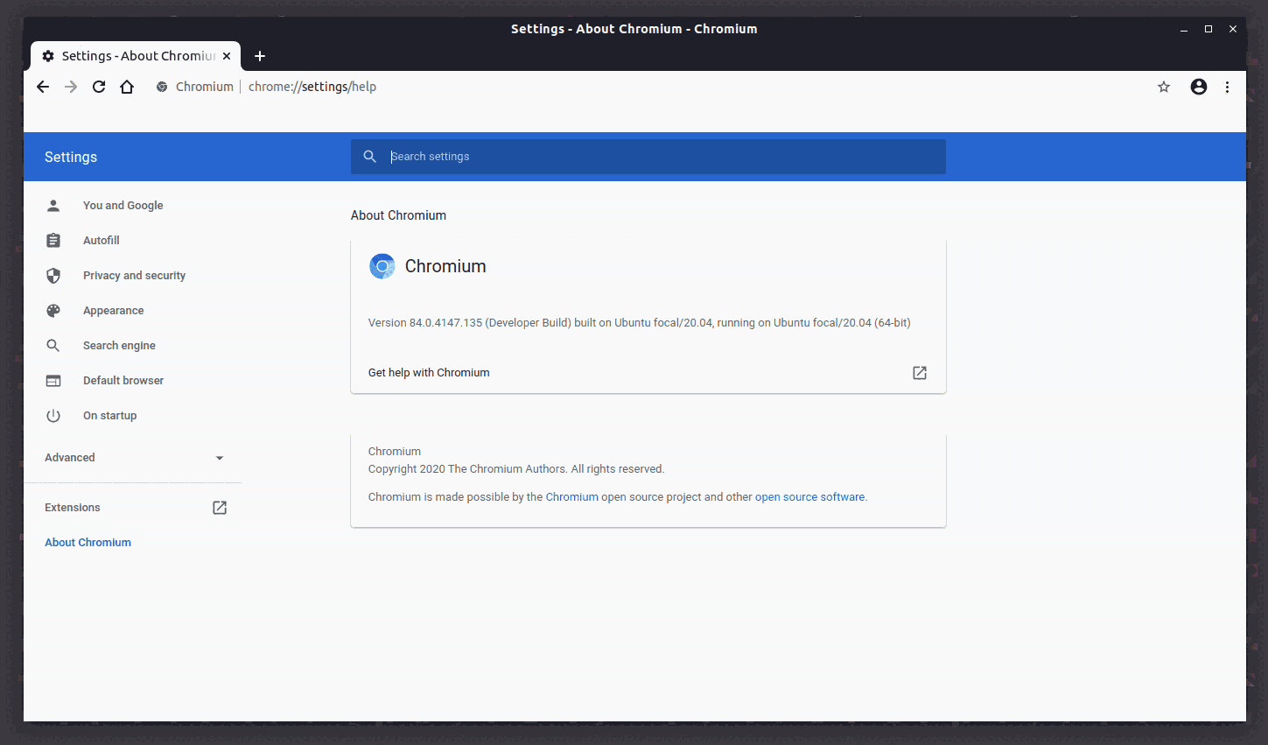
Task: Reload the current page
Action: (99, 87)
